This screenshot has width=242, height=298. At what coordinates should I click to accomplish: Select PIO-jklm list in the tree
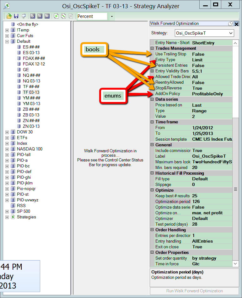24,183
